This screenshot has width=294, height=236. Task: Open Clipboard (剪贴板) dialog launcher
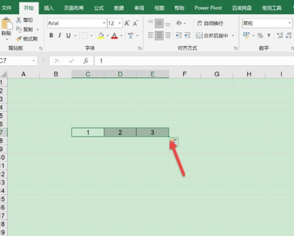coord(41,48)
